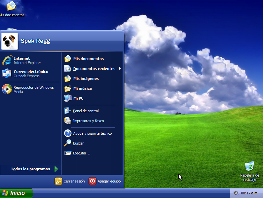Click the Internet Explorer subtitle text
The height and width of the screenshot is (198, 263).
27,63
